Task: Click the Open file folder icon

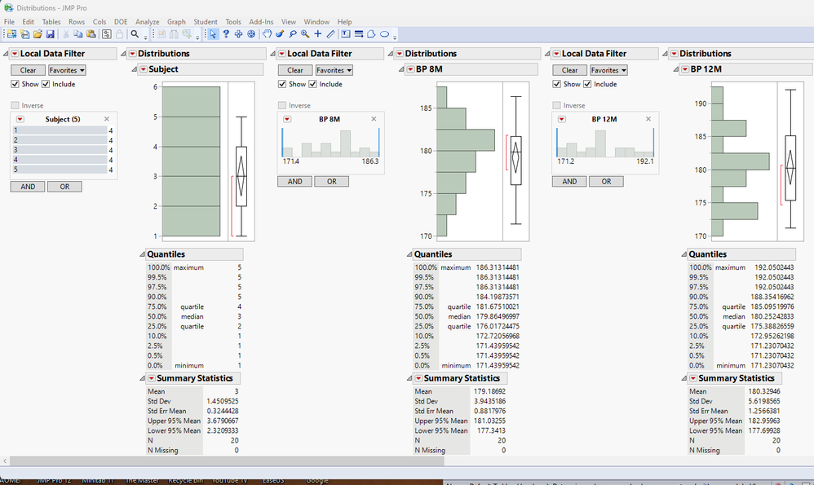Action: tap(38, 34)
